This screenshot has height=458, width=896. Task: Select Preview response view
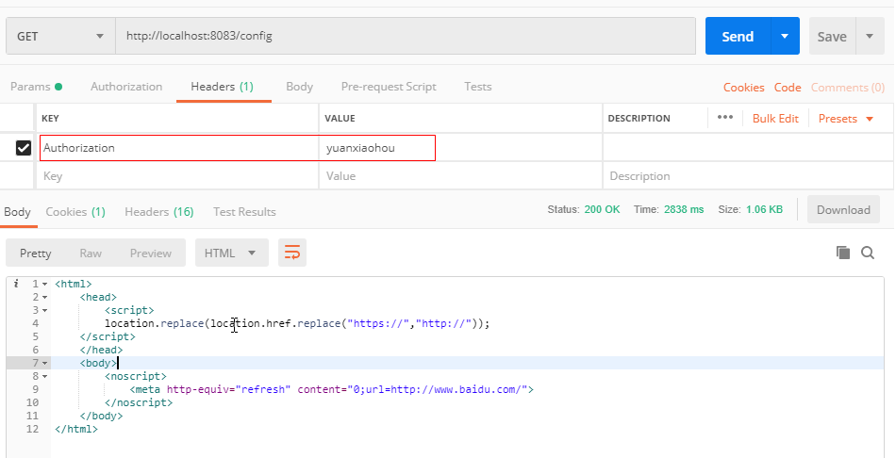[x=150, y=253]
